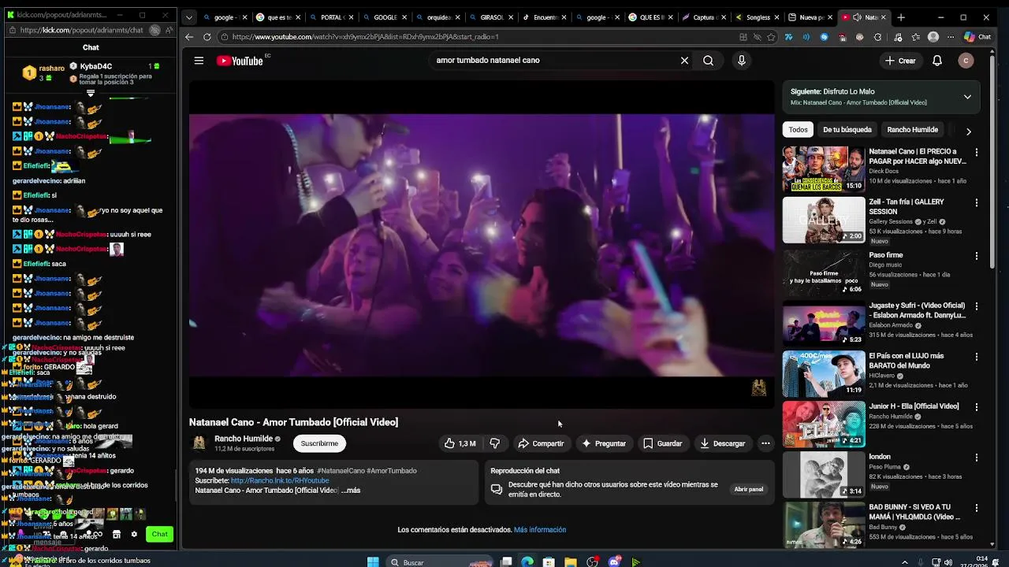Open Edge extensions puzzle icon
The width and height of the screenshot is (1009, 567).
(878, 37)
